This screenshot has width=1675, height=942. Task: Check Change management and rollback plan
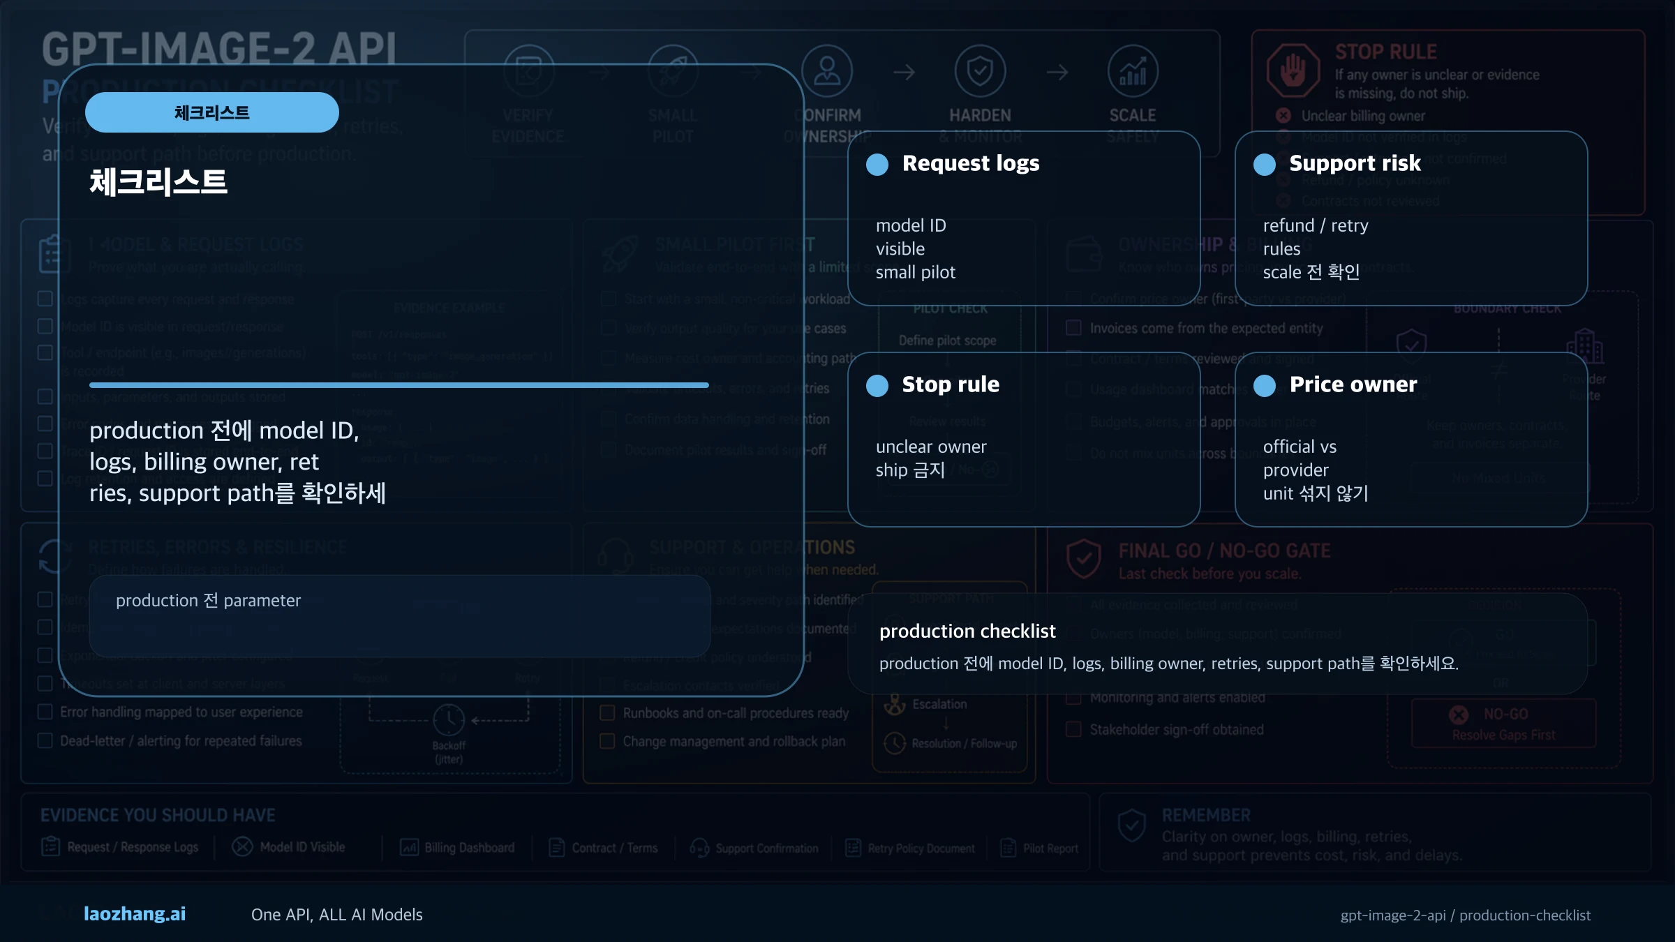point(607,741)
